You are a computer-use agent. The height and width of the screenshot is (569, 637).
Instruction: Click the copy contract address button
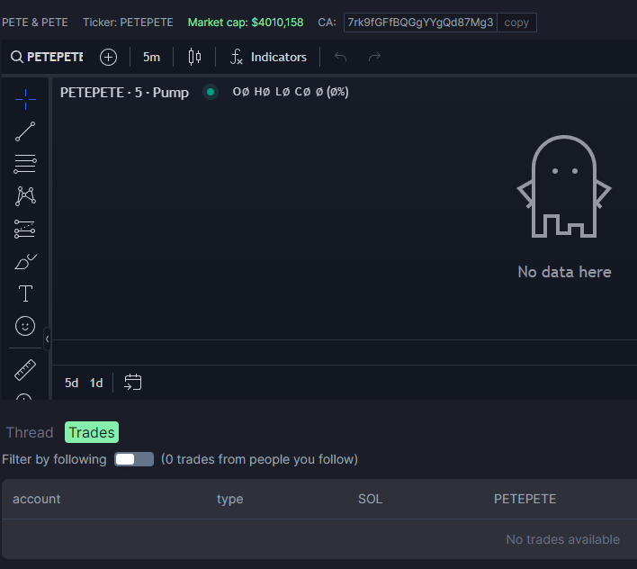(516, 23)
